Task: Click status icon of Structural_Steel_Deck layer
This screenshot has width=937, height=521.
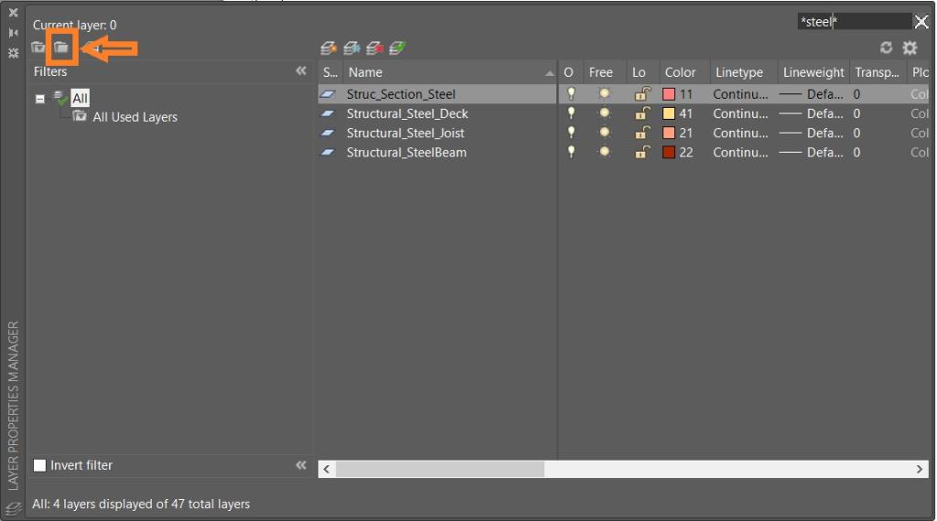Action: 328,113
